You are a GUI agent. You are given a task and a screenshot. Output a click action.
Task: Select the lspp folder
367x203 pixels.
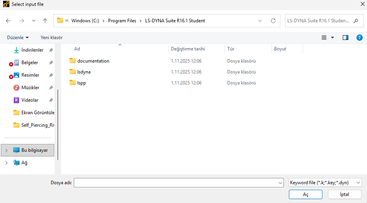click(x=82, y=83)
